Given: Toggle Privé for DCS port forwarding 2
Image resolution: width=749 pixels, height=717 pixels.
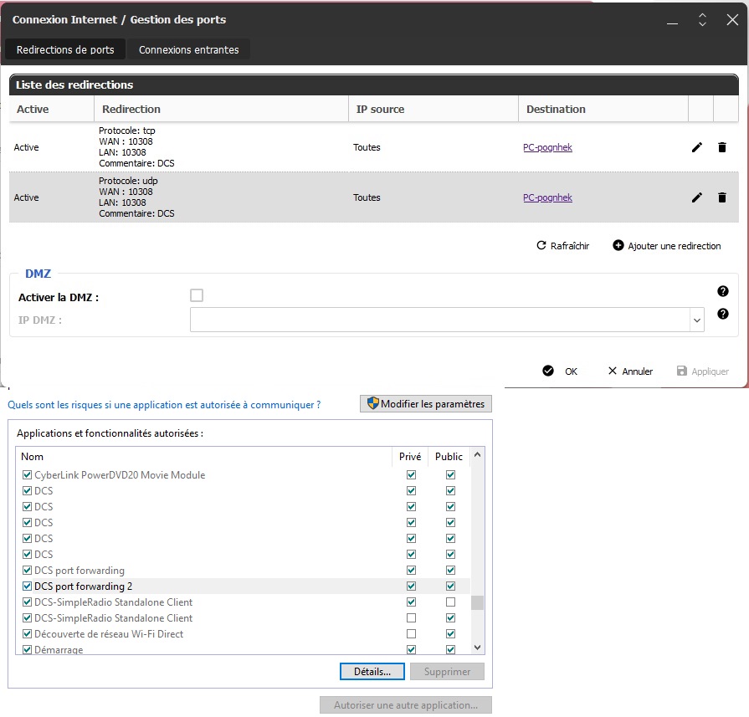Looking at the screenshot, I should (x=411, y=586).
